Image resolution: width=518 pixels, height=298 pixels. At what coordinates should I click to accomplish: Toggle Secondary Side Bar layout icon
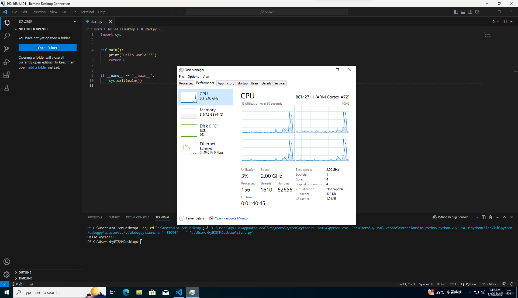pos(470,12)
